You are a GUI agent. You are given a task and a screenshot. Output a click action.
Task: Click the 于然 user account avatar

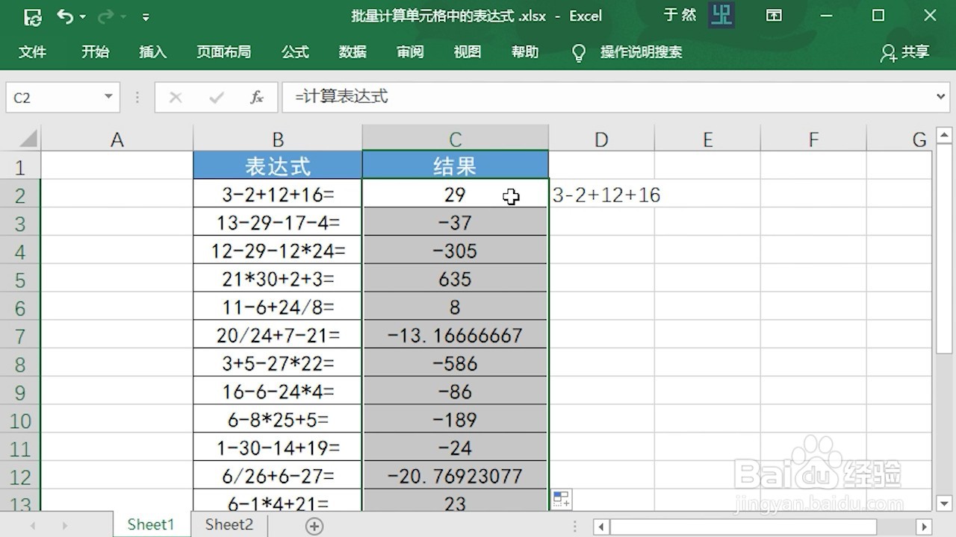721,15
